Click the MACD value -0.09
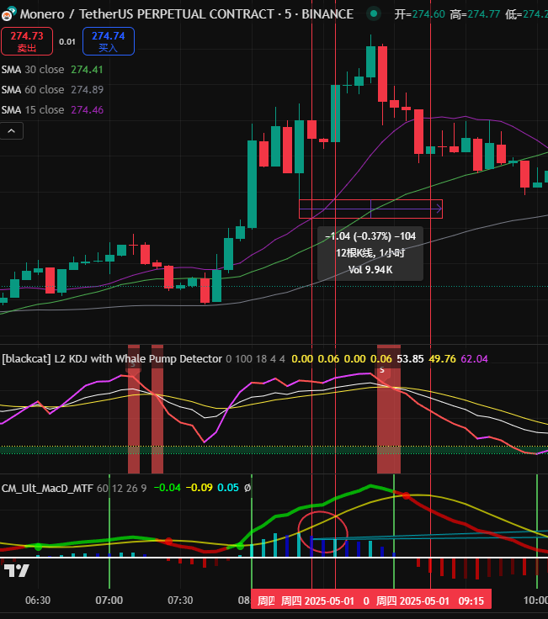Screen dimensions: 548x619 pos(200,488)
